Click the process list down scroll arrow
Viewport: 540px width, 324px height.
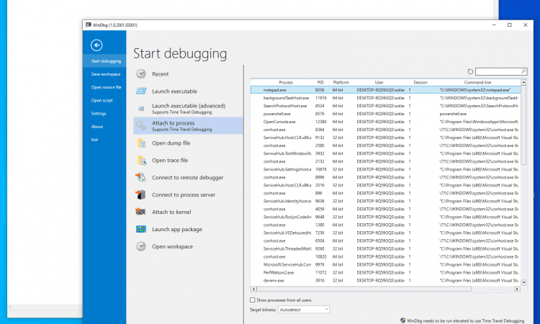click(x=523, y=282)
